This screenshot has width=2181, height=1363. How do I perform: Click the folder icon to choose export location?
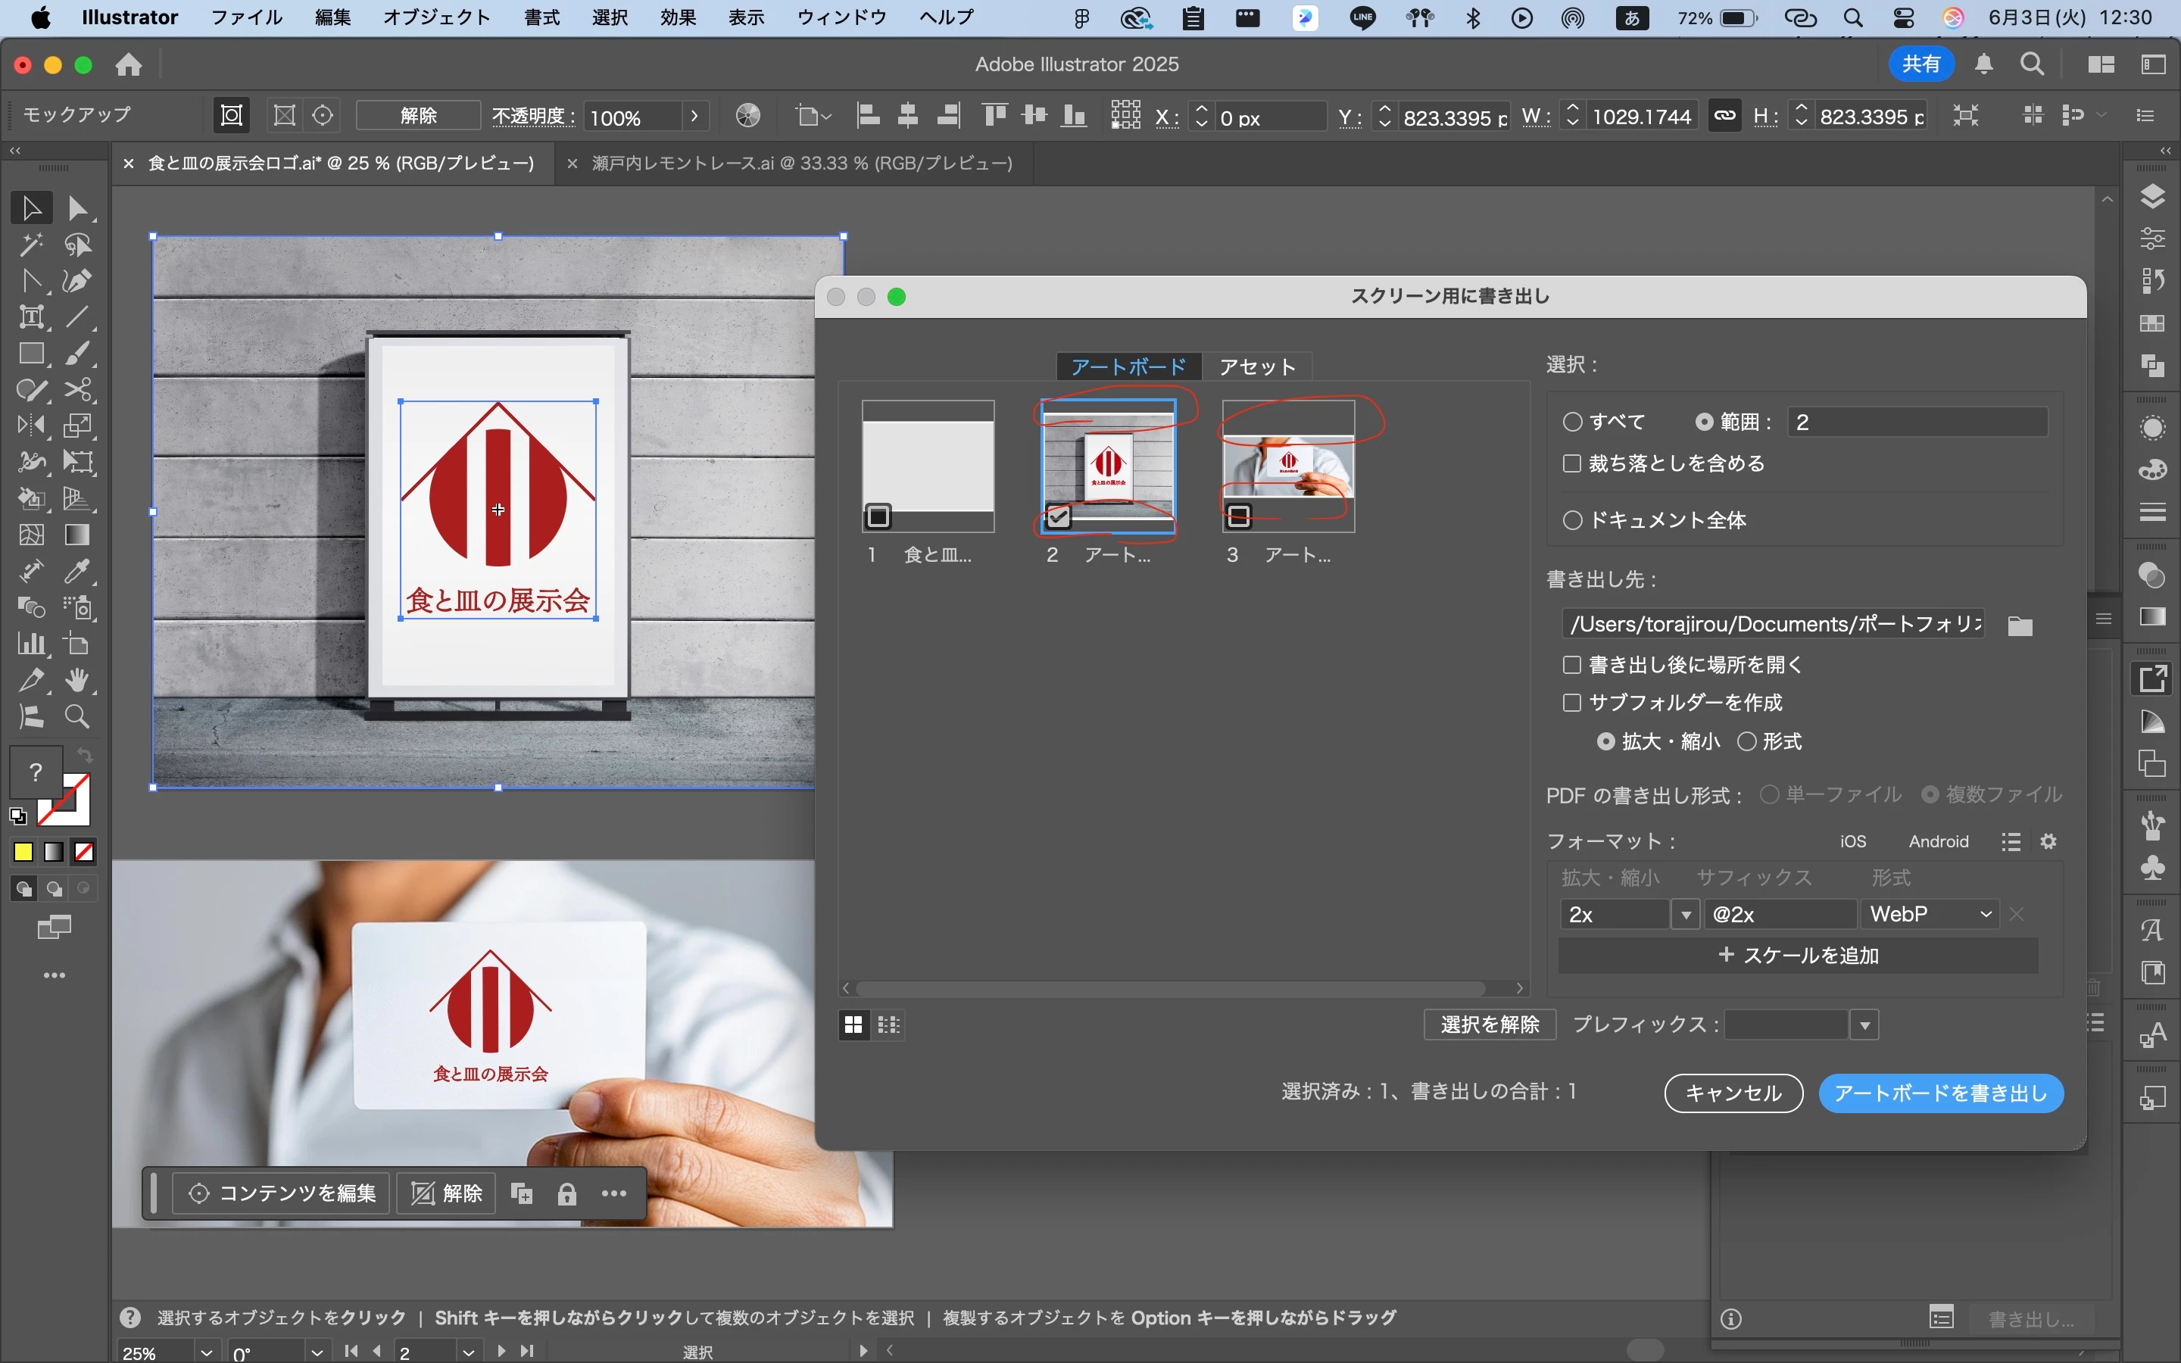tap(2020, 625)
